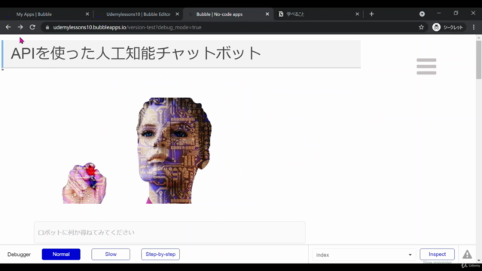Image resolution: width=482 pixels, height=271 pixels.
Task: Go back using browser back arrow
Action: (8, 27)
